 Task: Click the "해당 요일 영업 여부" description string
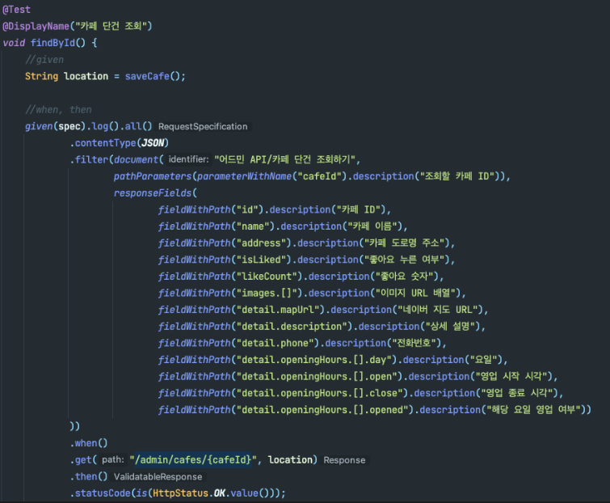coord(533,410)
